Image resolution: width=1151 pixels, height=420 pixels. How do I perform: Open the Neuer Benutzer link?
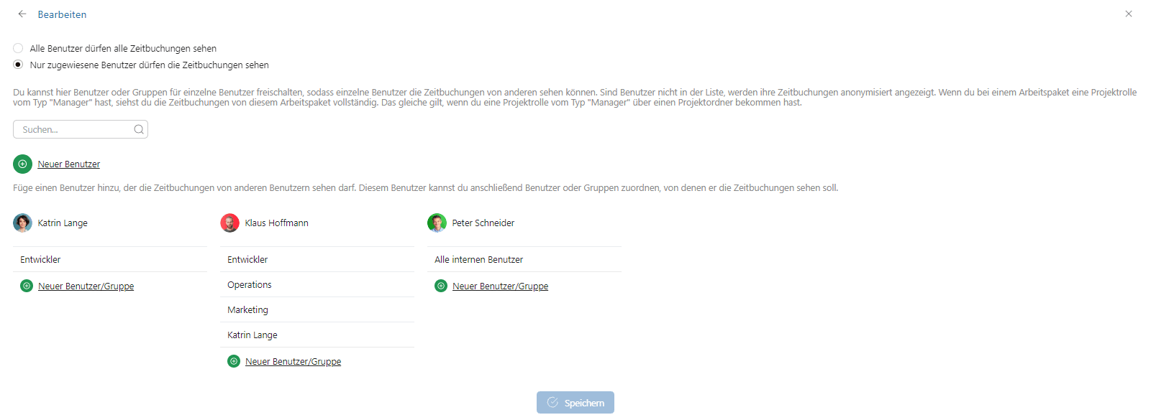(69, 164)
